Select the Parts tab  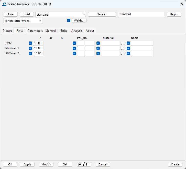coord(20,30)
